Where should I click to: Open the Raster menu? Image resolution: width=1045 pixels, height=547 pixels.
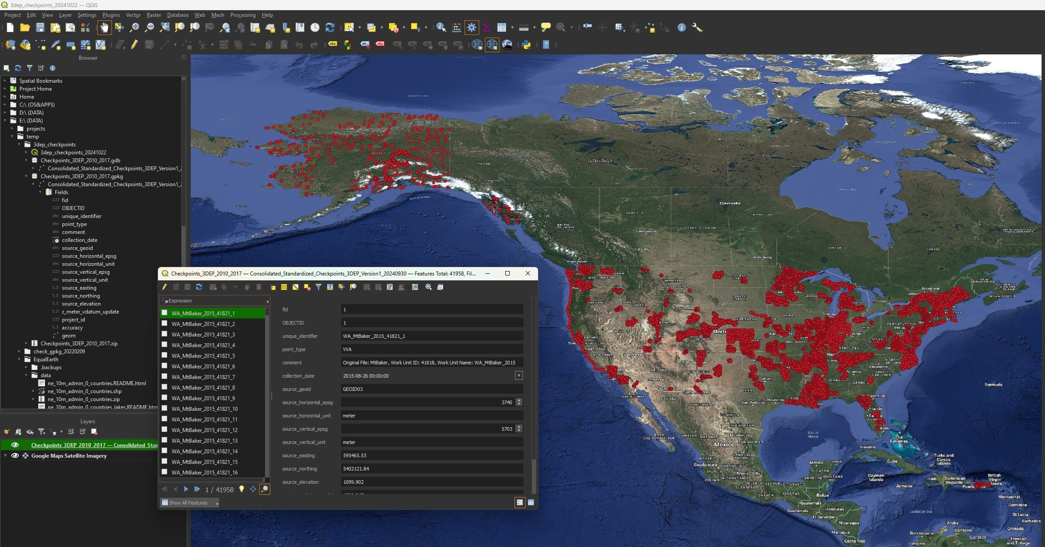(x=154, y=15)
